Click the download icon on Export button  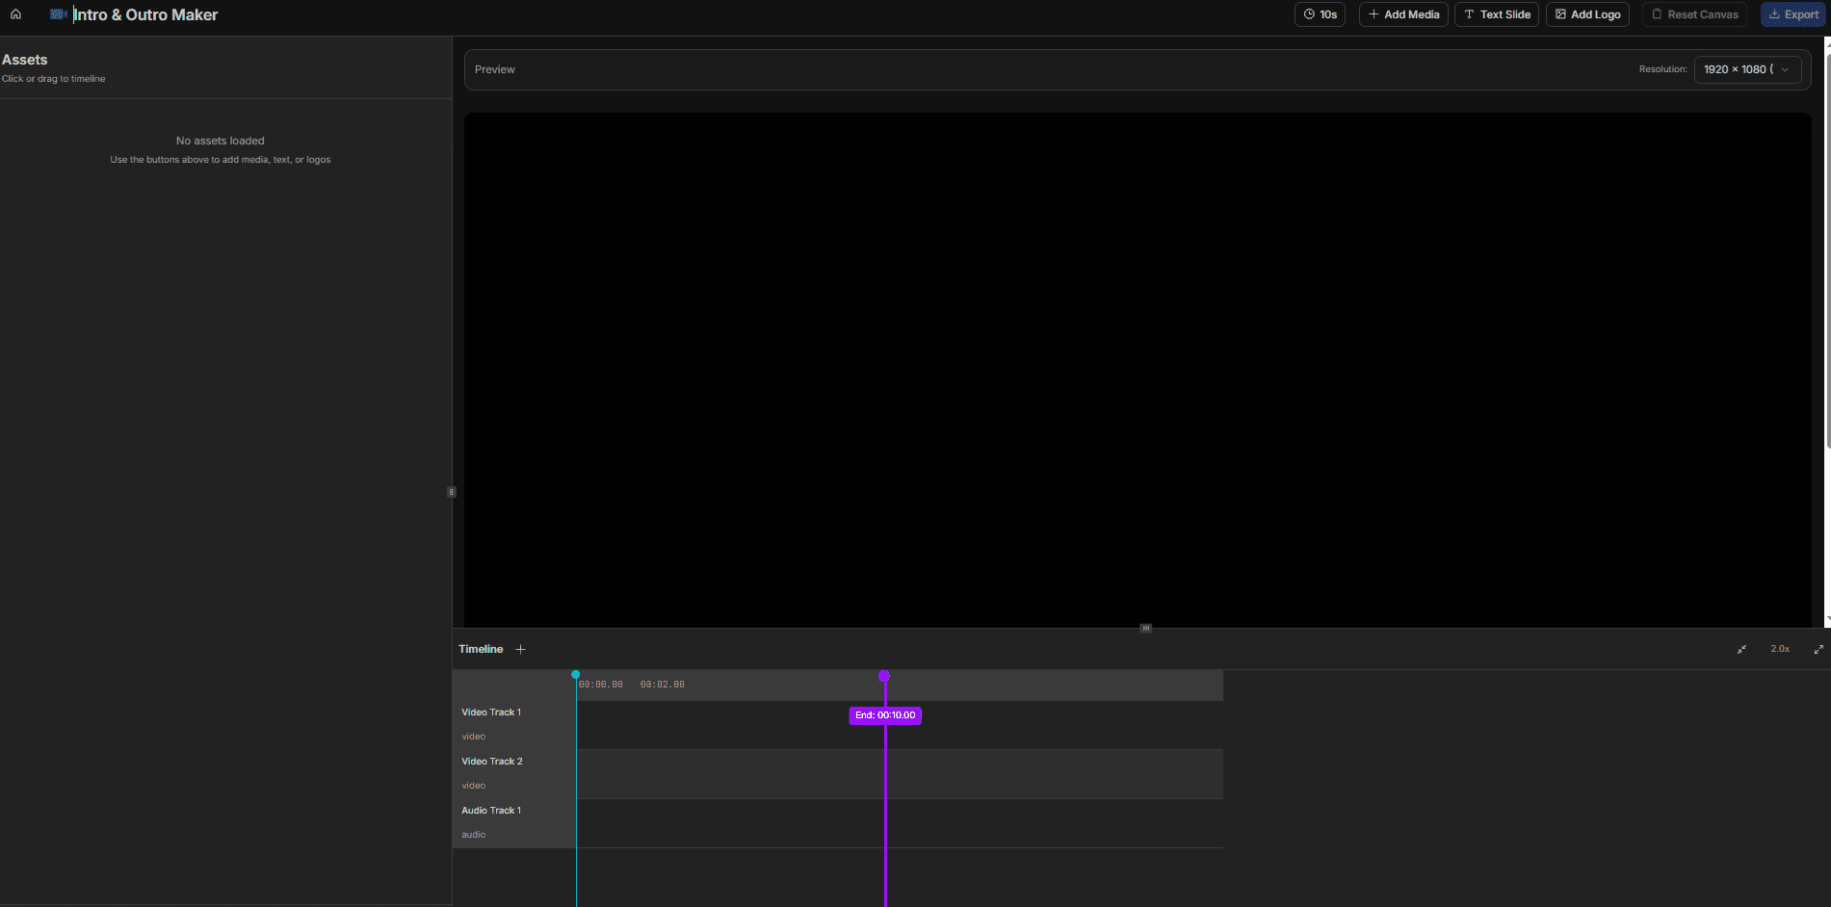[1774, 13]
